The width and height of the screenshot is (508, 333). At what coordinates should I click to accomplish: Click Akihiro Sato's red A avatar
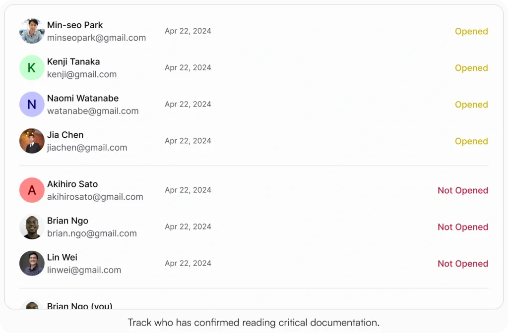pyautogui.click(x=32, y=190)
